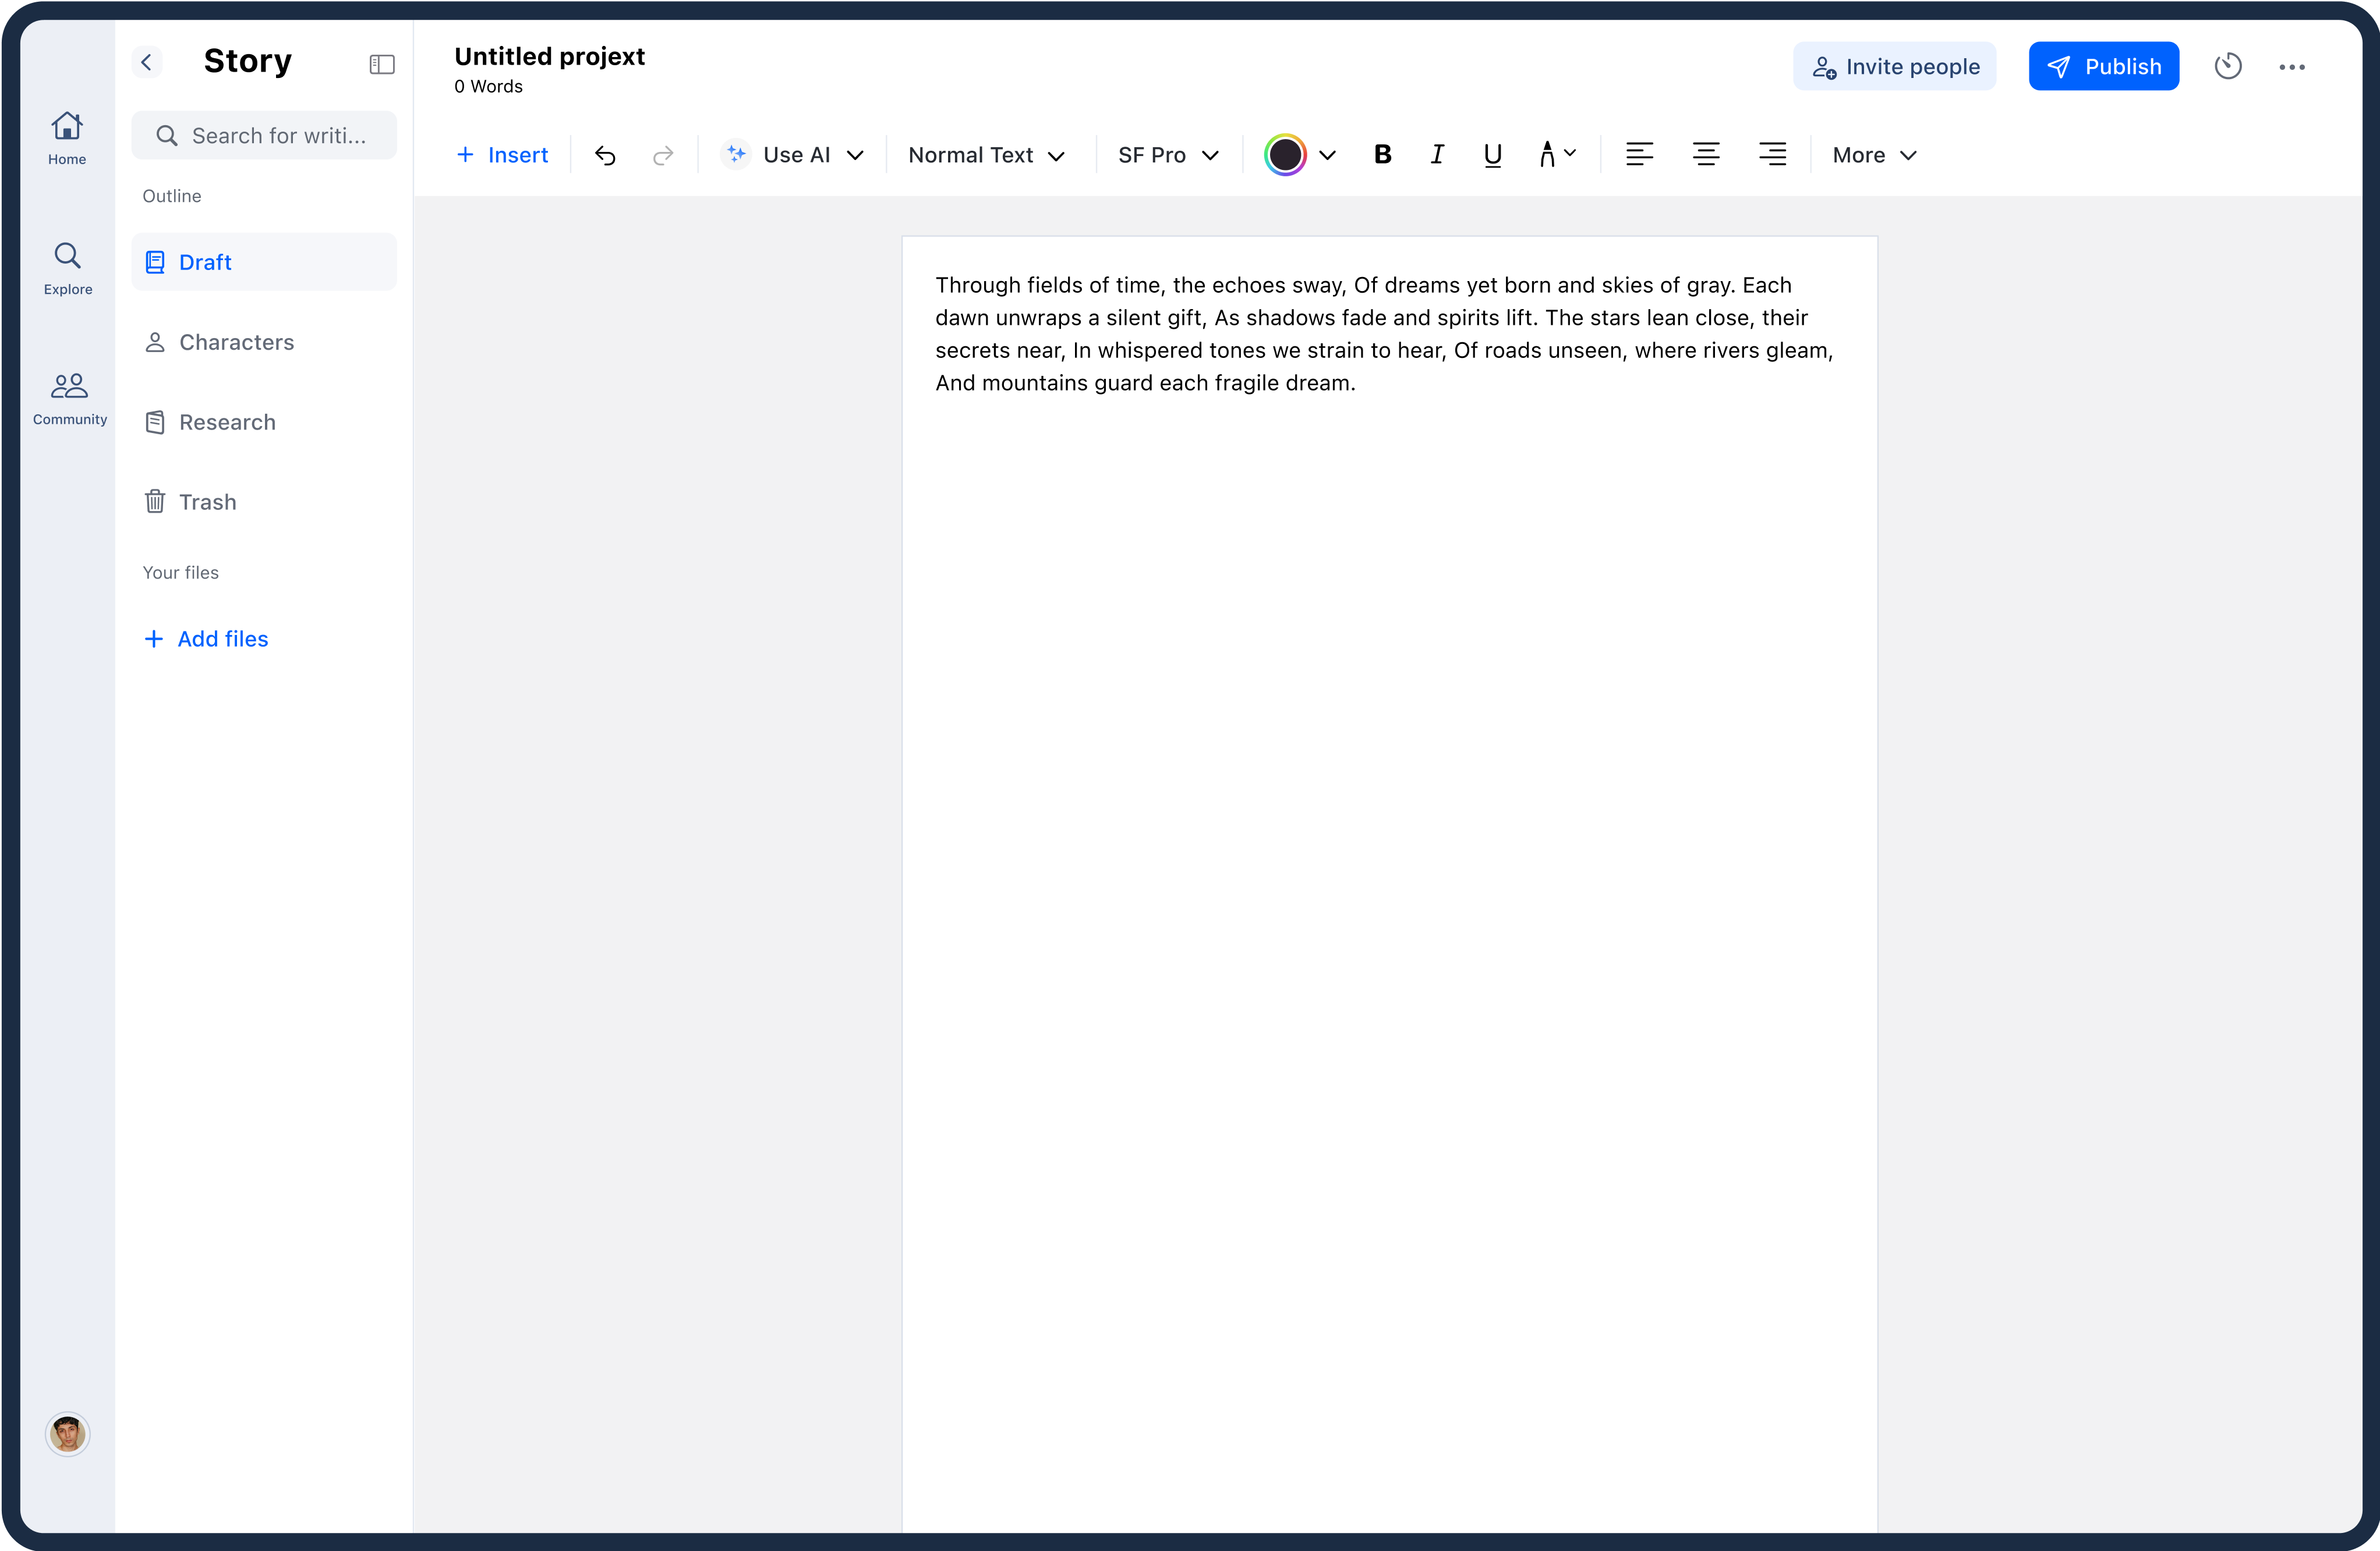Toggle Italic formatting on text
This screenshot has height=1551, width=2380.
(x=1438, y=154)
